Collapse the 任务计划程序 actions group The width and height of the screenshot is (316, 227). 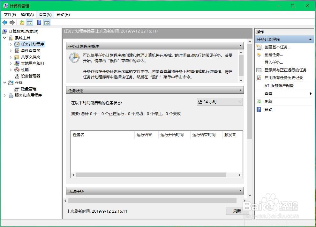pos(310,40)
